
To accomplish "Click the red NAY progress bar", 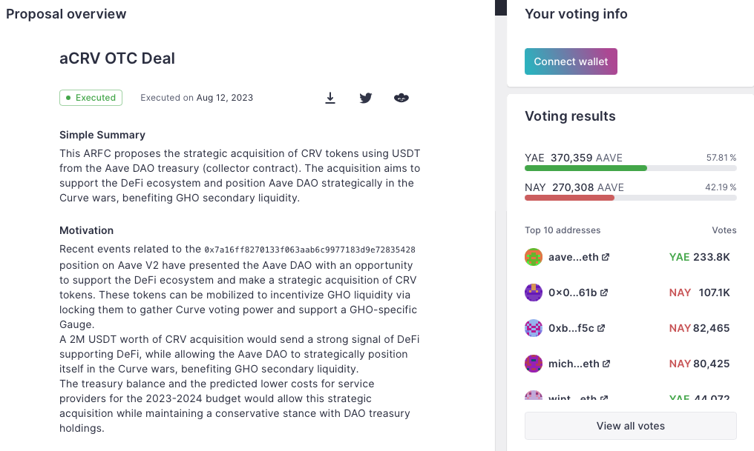I will [569, 198].
